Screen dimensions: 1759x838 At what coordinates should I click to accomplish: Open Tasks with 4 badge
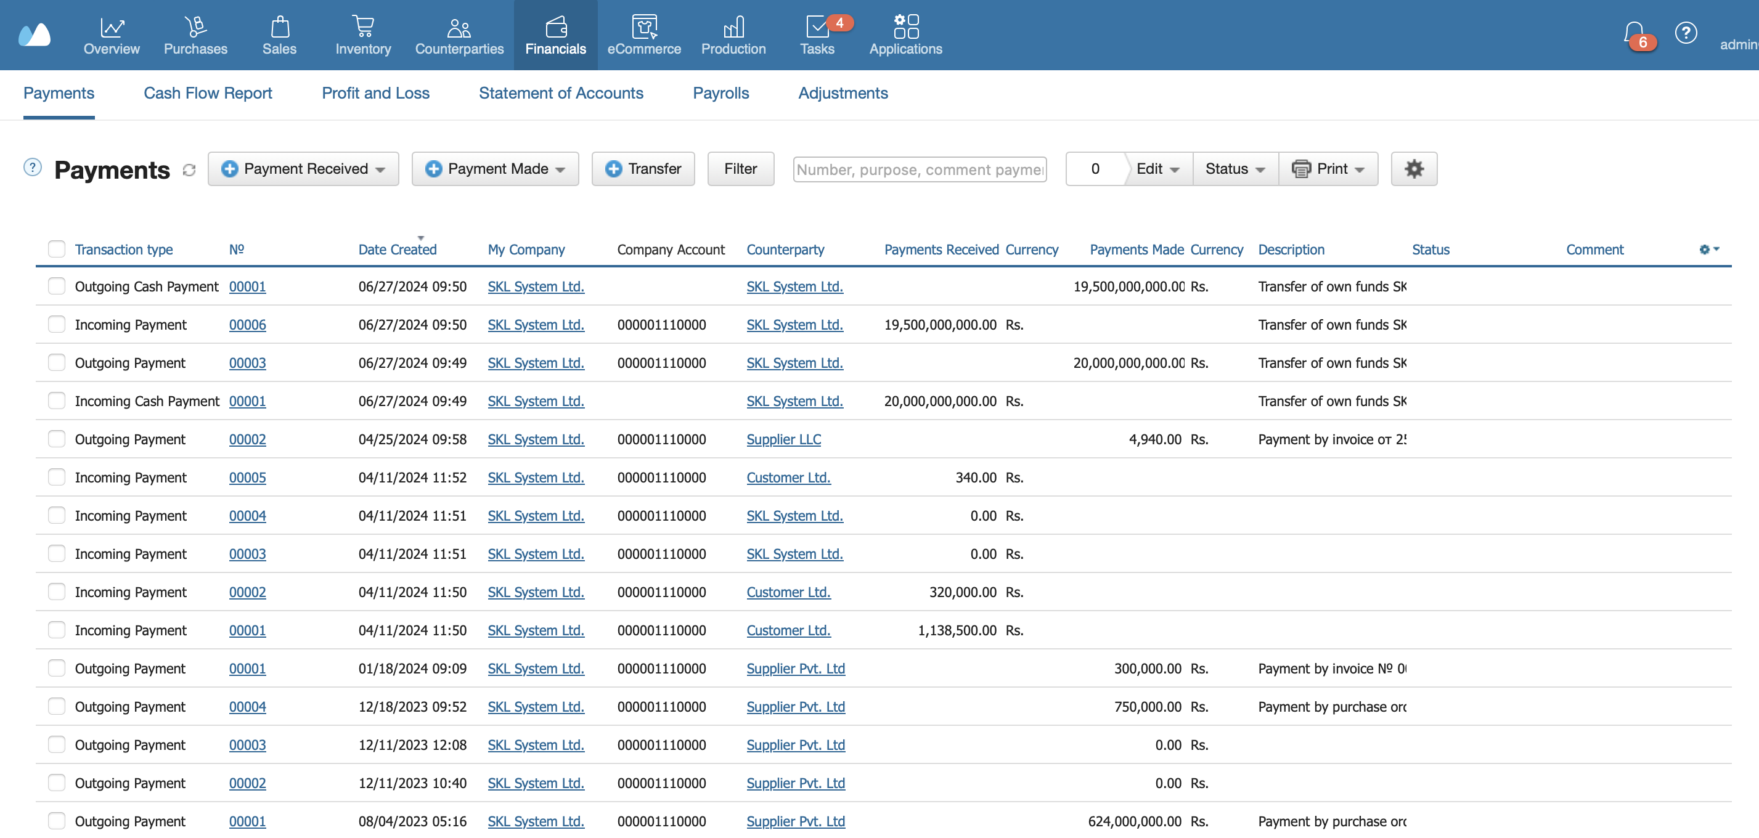click(x=817, y=36)
